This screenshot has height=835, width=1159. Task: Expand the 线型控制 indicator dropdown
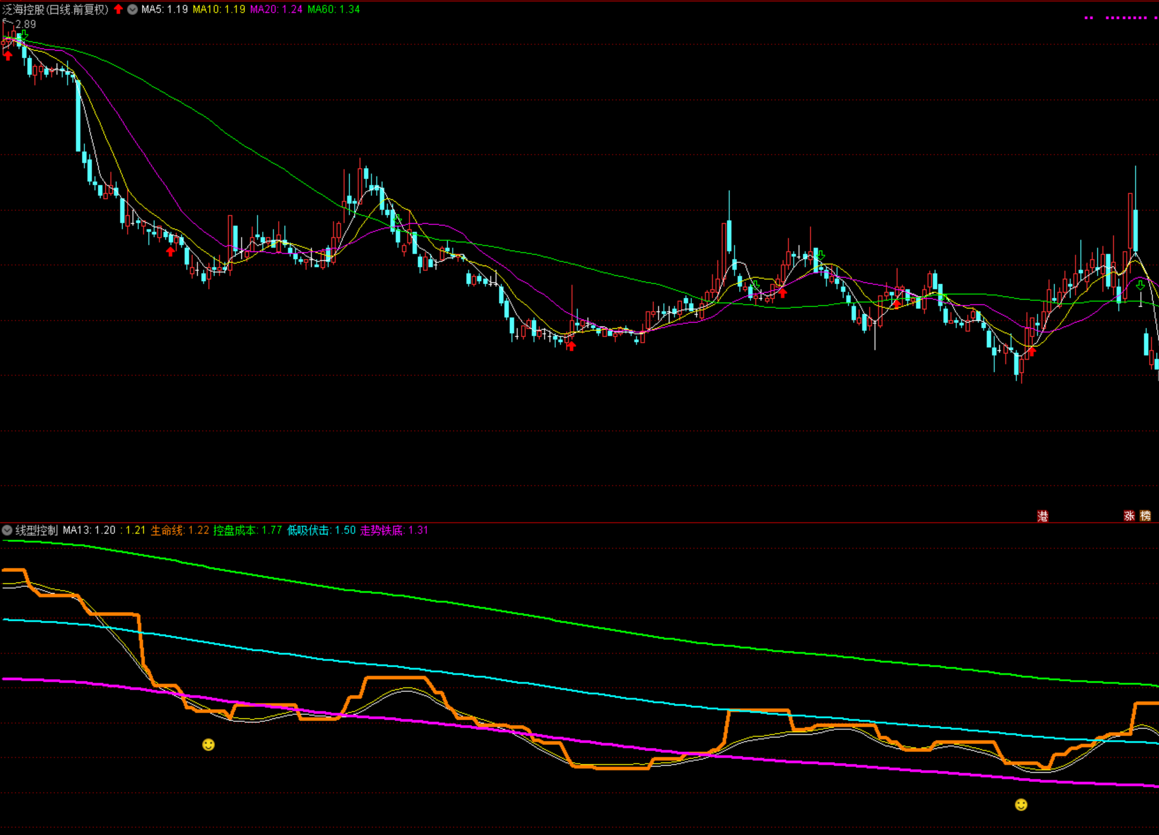tap(7, 530)
